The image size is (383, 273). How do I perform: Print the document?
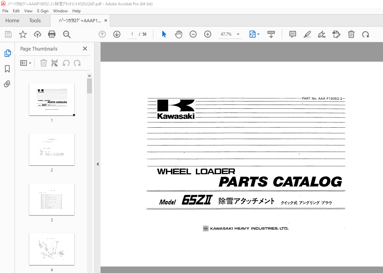click(52, 34)
